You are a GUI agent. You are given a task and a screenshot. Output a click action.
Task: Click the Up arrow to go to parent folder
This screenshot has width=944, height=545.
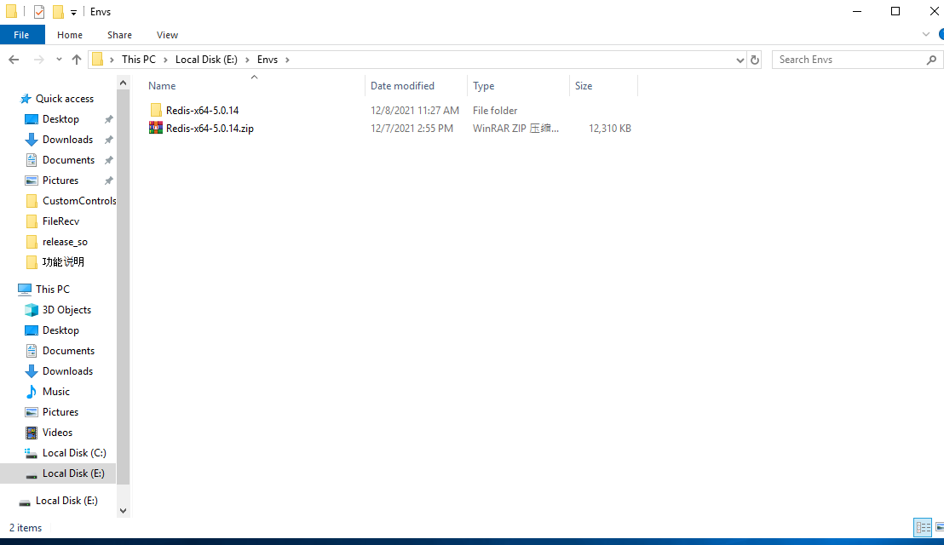(76, 59)
